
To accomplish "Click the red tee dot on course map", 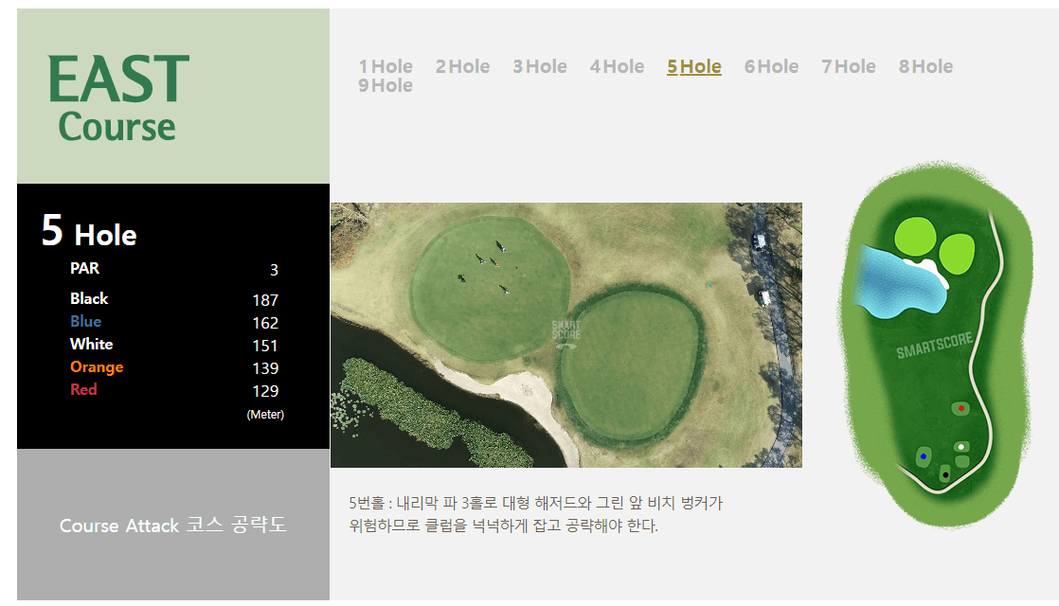I will pos(961,408).
